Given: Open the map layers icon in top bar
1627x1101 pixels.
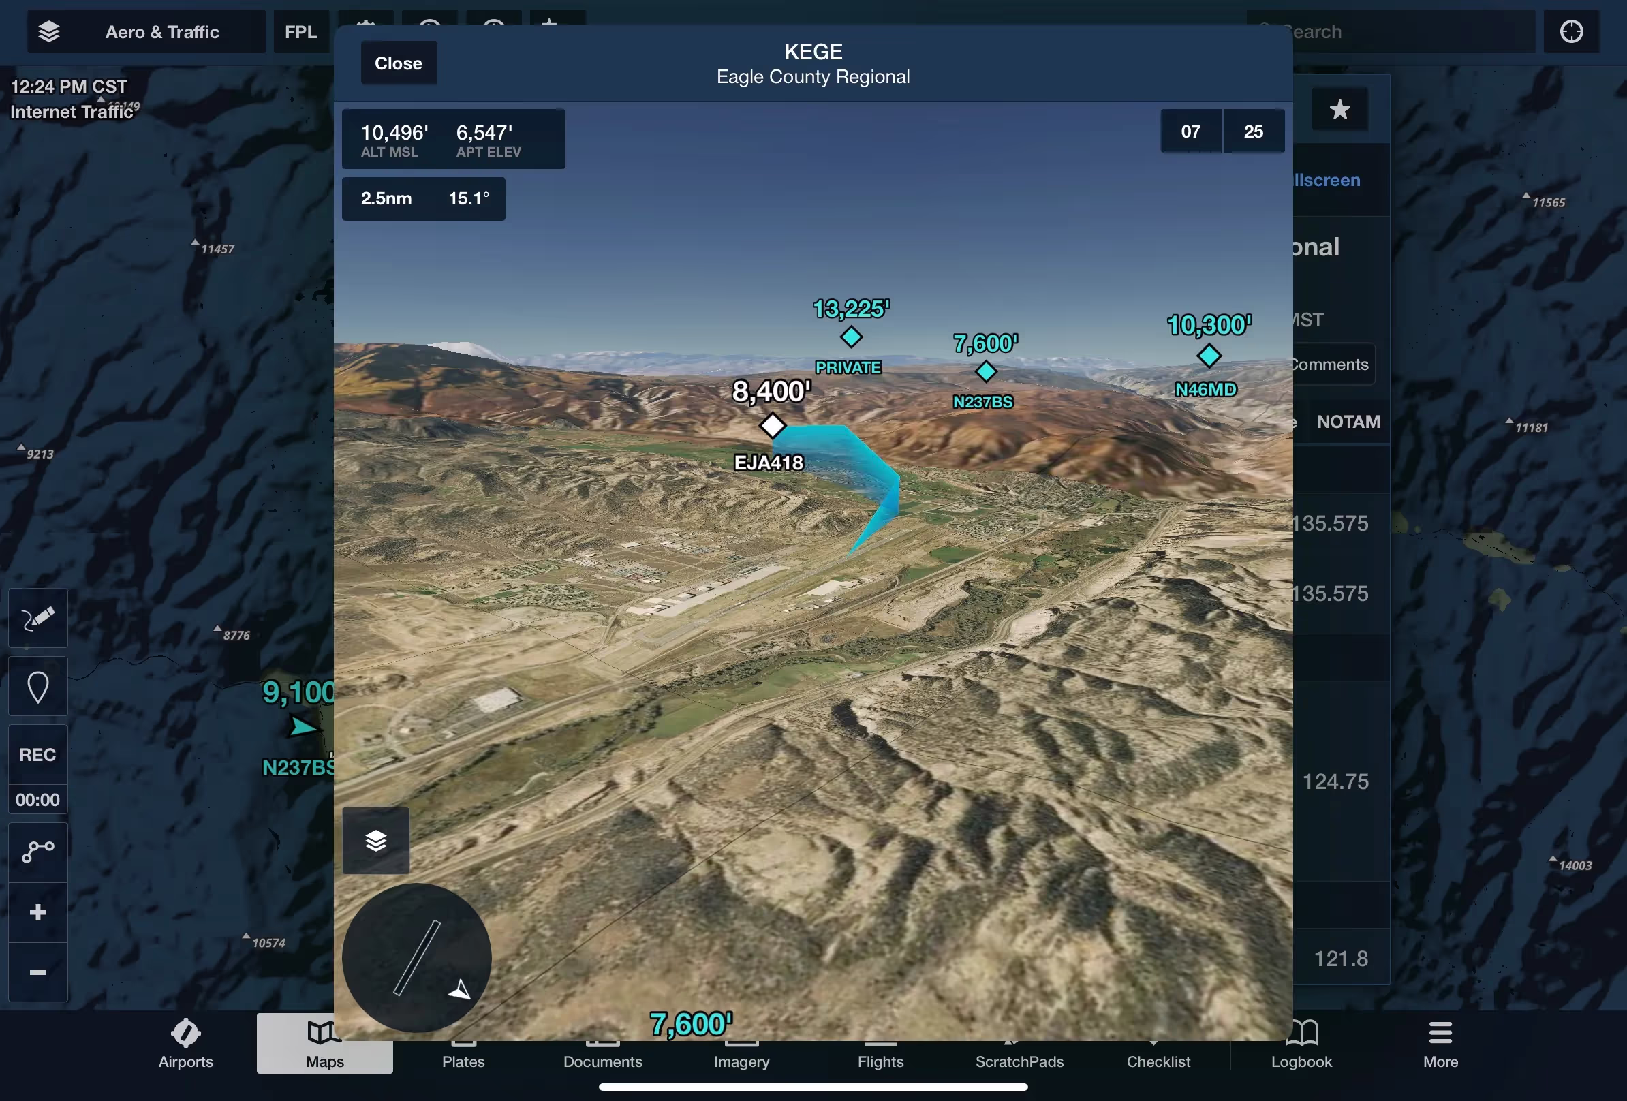Looking at the screenshot, I should coord(48,31).
